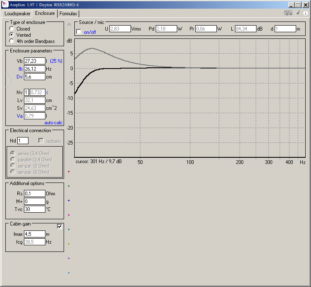Click the fcg frequency field
Image resolution: width=311 pixels, height=287 pixels.
click(x=35, y=242)
